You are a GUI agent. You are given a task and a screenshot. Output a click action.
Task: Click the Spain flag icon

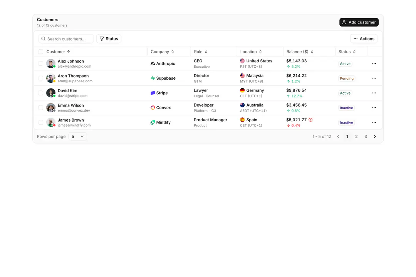tap(242, 120)
